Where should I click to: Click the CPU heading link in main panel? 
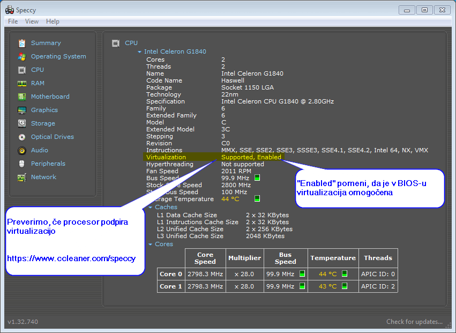[131, 43]
